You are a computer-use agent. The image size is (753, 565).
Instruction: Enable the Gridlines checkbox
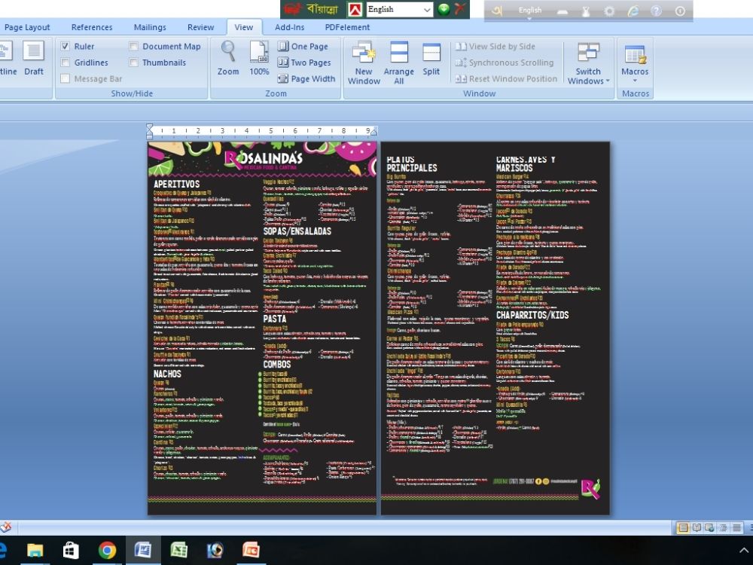(x=66, y=63)
